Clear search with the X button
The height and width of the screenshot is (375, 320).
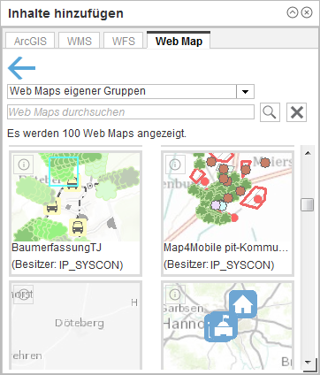(297, 112)
